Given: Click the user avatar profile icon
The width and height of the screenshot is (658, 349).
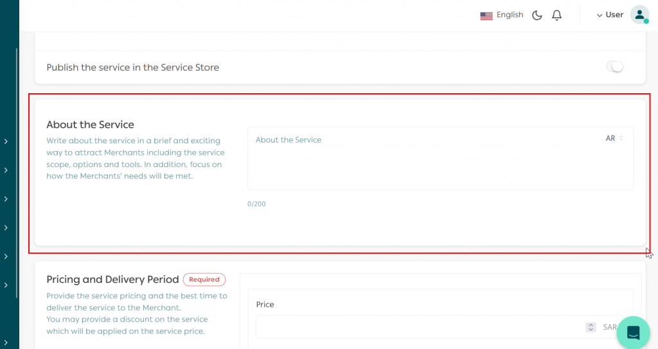Looking at the screenshot, I should click(x=639, y=15).
